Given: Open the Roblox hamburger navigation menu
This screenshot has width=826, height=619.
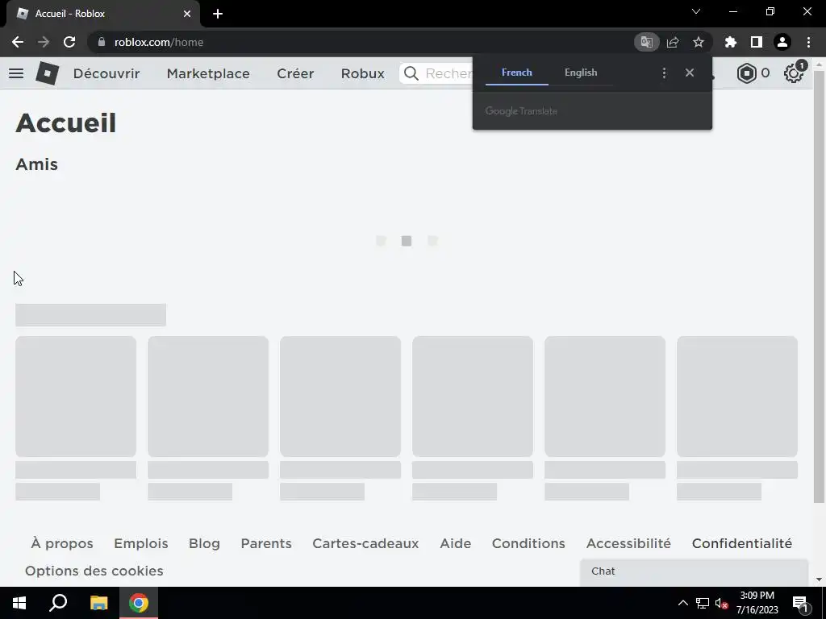Looking at the screenshot, I should pos(16,73).
